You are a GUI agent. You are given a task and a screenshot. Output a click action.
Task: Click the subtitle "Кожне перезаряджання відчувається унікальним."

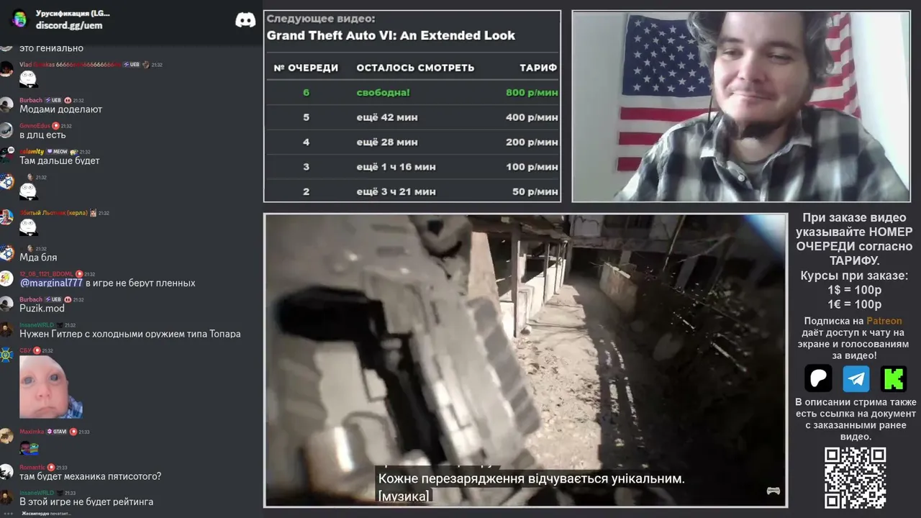tap(531, 478)
